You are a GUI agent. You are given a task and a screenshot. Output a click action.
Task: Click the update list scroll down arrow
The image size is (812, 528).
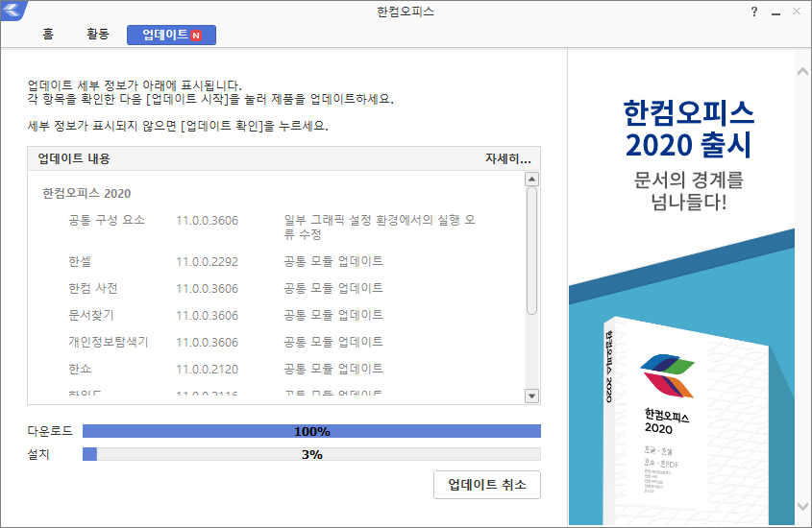click(531, 396)
